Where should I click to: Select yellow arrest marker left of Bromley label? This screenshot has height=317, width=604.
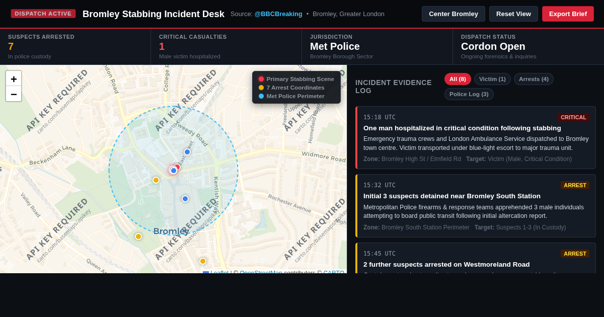pos(138,236)
